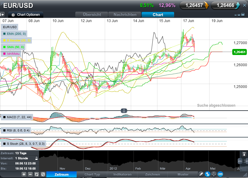Click the timeline range slider handle
Screen dimensions: 248x178
coord(240,161)
